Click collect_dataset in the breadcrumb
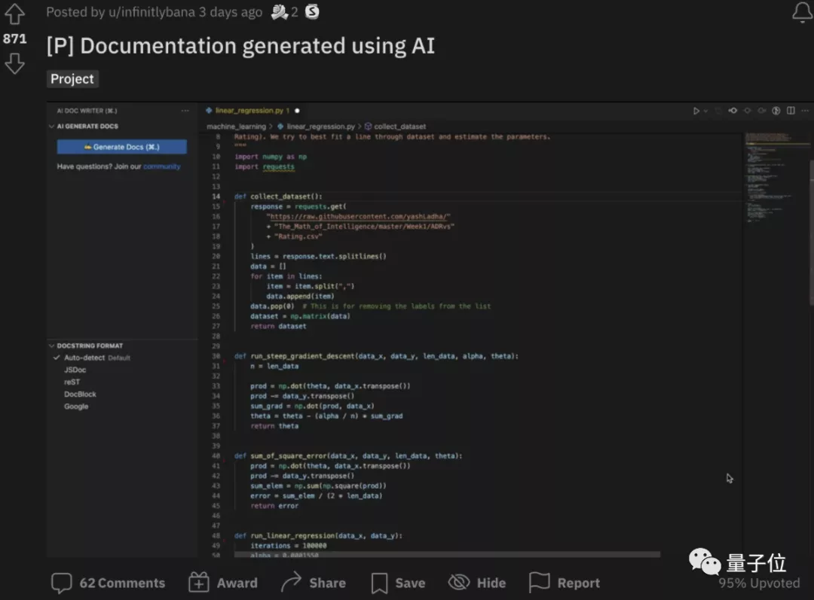 coord(399,126)
